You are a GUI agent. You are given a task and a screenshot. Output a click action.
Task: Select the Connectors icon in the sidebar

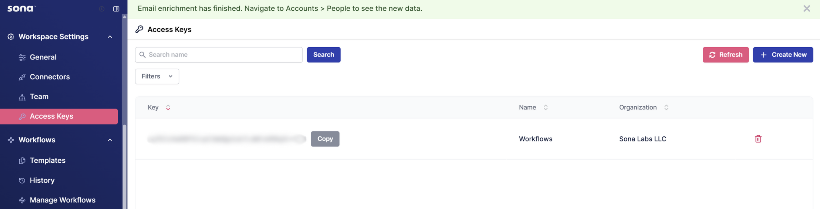click(x=22, y=77)
